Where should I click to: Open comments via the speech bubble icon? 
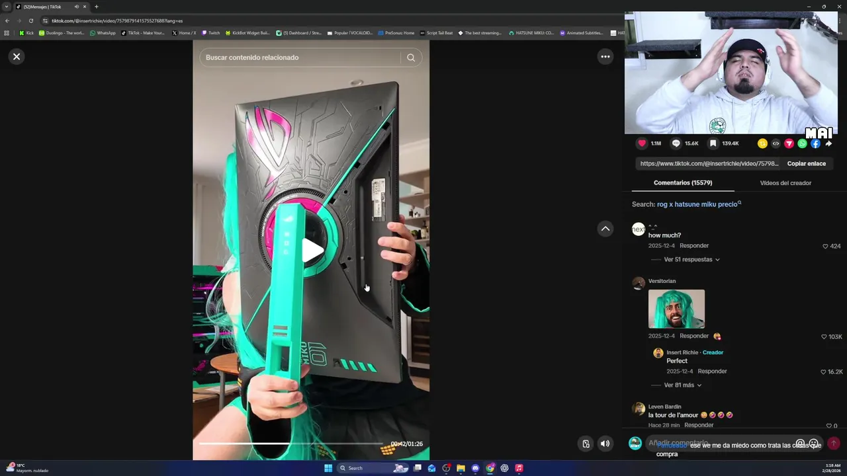click(x=676, y=143)
